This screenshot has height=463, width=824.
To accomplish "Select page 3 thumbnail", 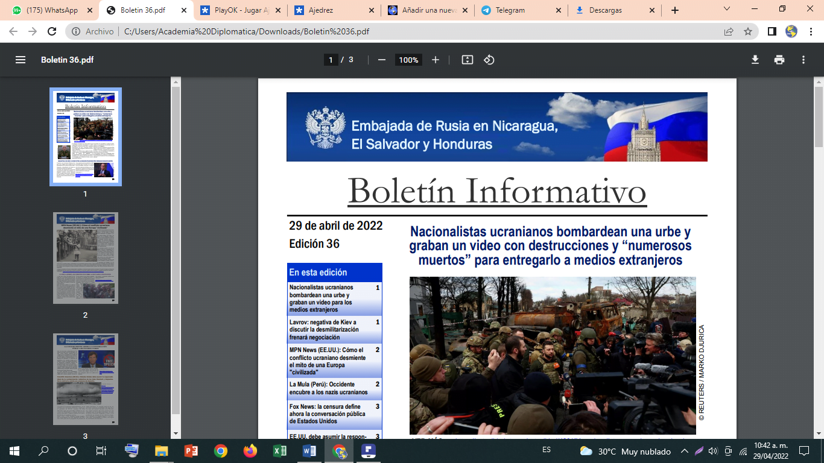I will (x=85, y=379).
